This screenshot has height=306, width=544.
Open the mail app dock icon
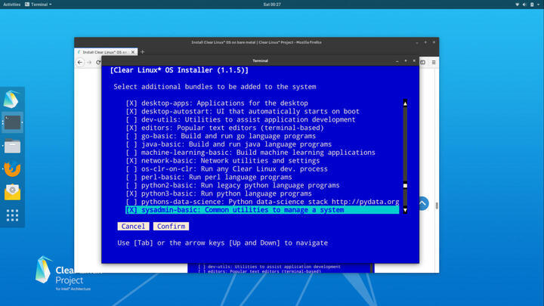click(x=13, y=192)
